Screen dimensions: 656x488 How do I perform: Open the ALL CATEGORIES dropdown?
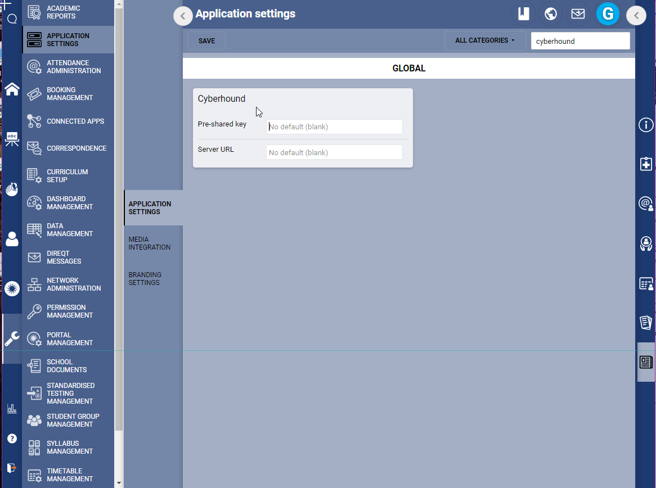(484, 40)
